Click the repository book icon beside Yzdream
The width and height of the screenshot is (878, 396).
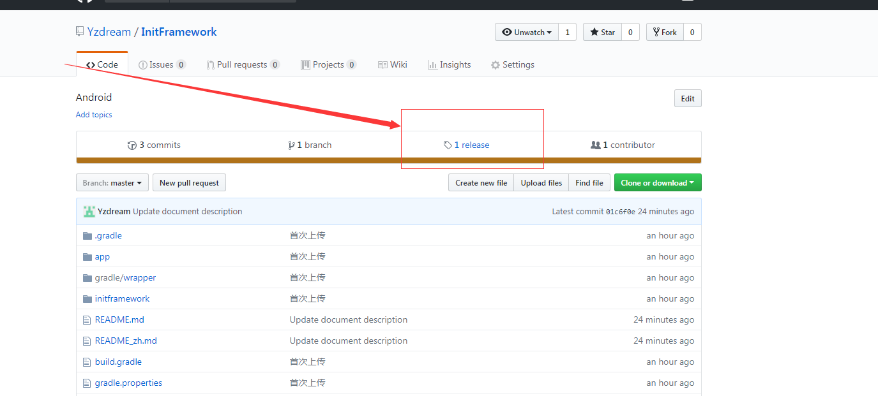[80, 31]
